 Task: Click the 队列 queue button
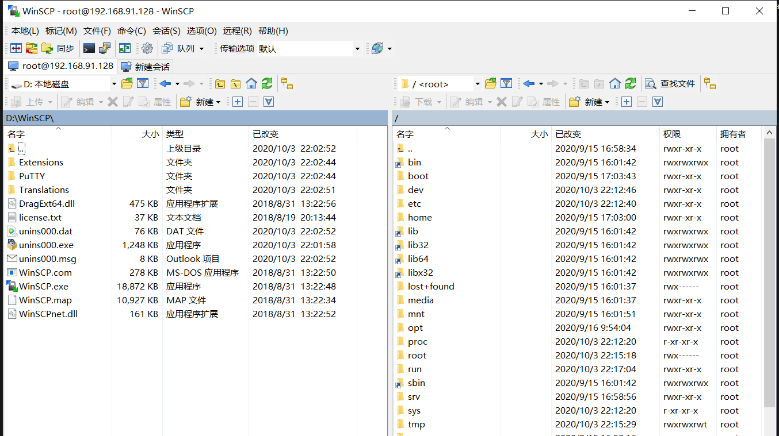(179, 49)
